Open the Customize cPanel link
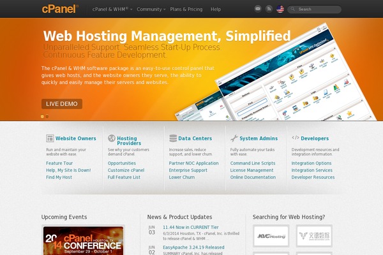383x255 pixels. (126, 170)
